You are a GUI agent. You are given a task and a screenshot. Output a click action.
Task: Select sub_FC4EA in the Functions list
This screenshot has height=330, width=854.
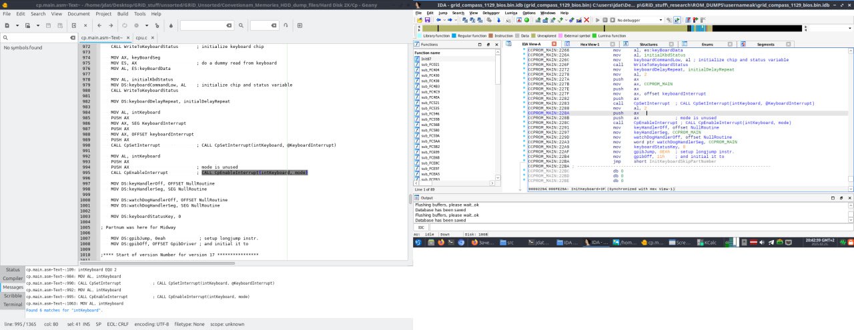[x=430, y=97]
